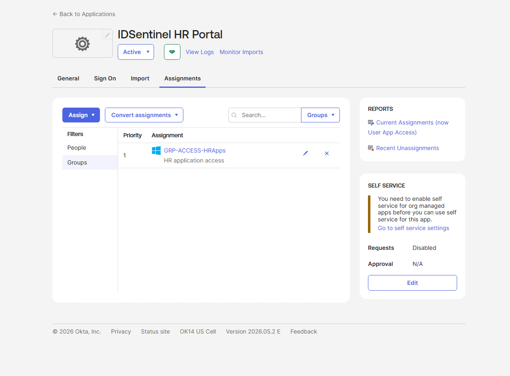Click the Approval N/A value
The width and height of the screenshot is (510, 376).
(x=417, y=264)
